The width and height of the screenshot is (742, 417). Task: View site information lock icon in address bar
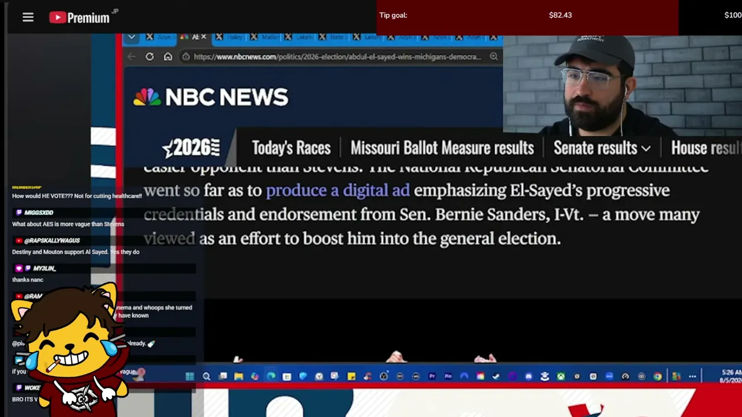(185, 57)
